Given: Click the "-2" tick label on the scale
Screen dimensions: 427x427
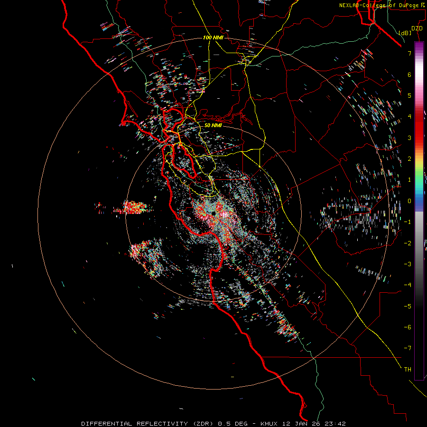Looking at the screenshot, I should click(x=408, y=243).
